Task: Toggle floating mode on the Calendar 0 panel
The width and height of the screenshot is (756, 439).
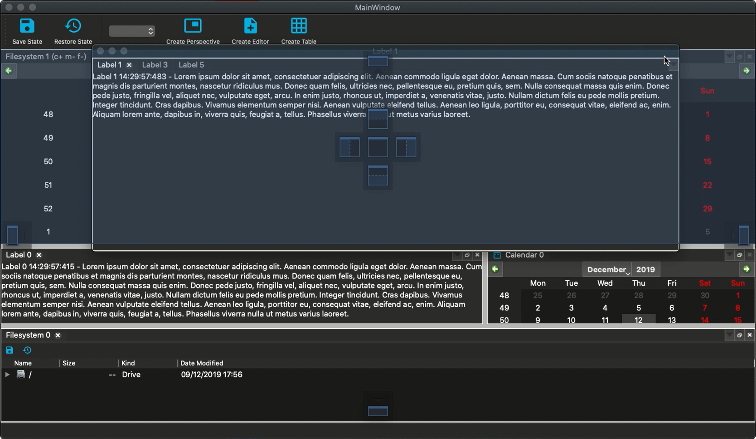Action: (739, 255)
